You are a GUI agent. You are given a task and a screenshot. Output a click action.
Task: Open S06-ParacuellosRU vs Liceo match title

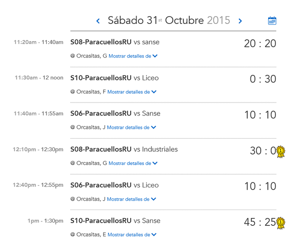(114, 185)
